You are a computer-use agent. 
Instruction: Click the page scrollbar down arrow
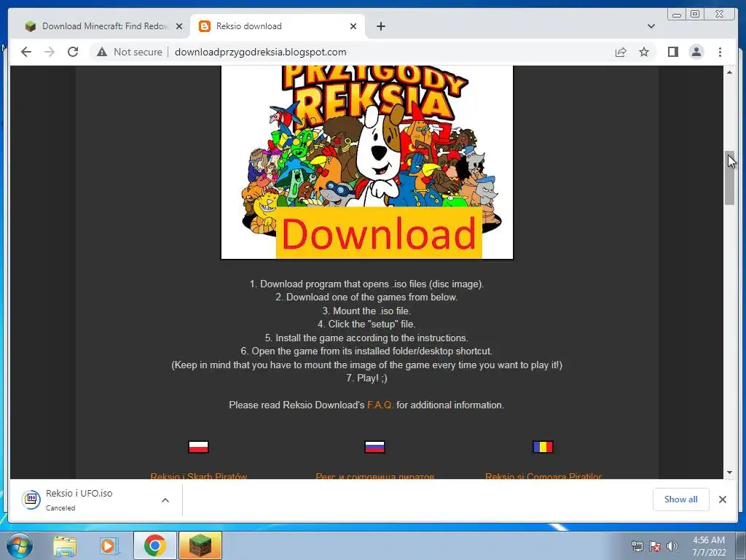pyautogui.click(x=729, y=472)
